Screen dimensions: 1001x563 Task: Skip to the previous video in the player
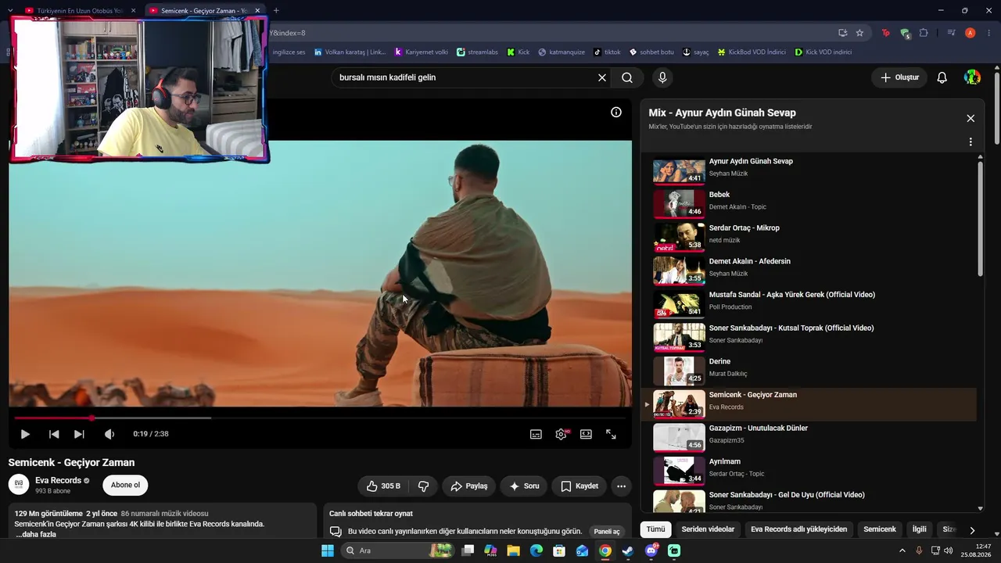[x=54, y=434]
